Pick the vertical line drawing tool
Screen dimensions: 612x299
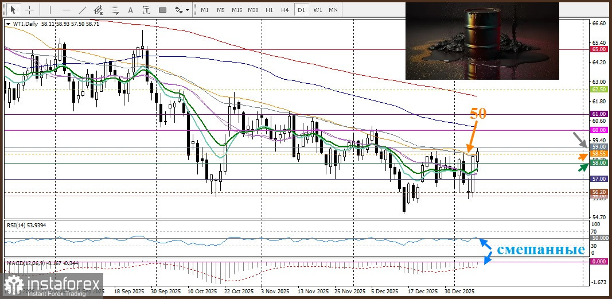(x=50, y=9)
